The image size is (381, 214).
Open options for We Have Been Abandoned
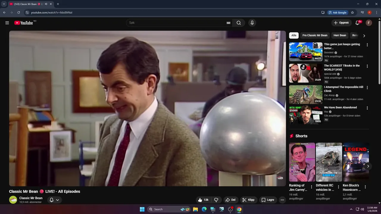[x=367, y=108]
